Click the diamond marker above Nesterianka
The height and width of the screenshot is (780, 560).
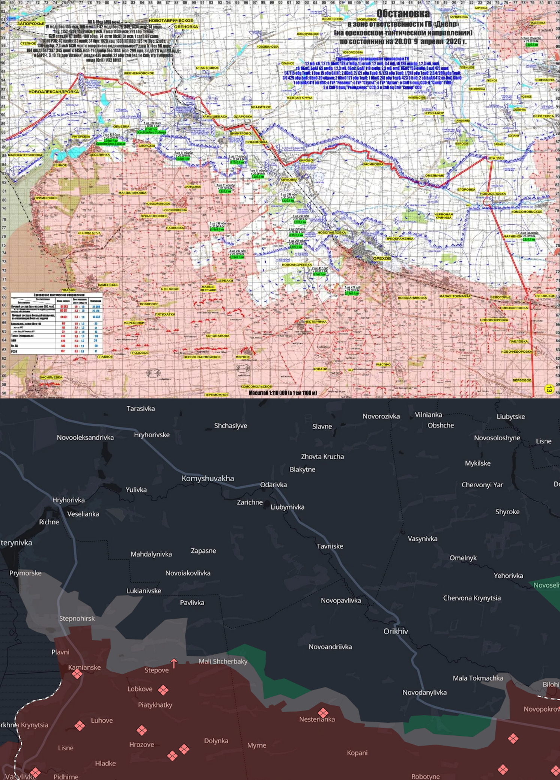coord(323,713)
